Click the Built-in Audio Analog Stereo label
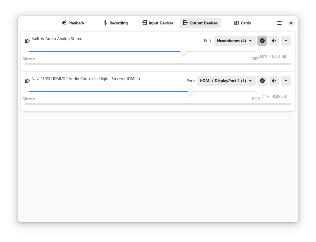Viewport: 316px width, 242px height. click(57, 39)
